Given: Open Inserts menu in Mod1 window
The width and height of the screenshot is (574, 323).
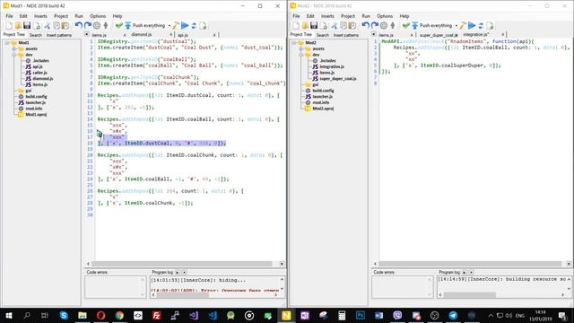Looking at the screenshot, I should [x=40, y=16].
